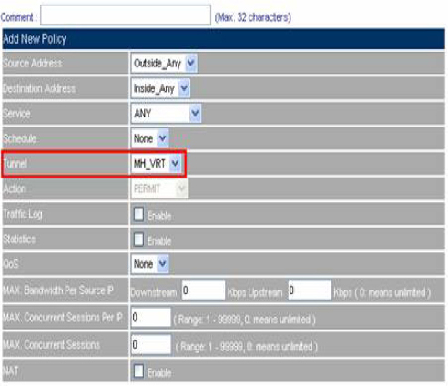The width and height of the screenshot is (448, 386).
Task: Expand the Destination Address Inside_Any dropdown
Action: pyautogui.click(x=160, y=88)
